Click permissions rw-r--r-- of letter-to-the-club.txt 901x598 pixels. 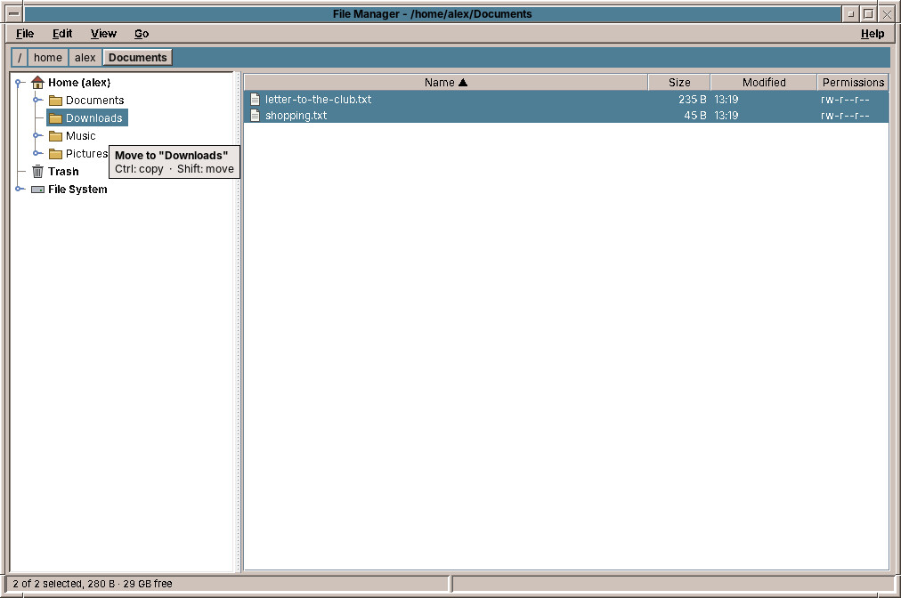click(845, 100)
